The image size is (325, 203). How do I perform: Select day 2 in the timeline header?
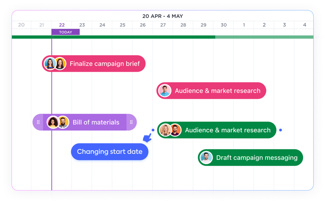tap(264, 25)
